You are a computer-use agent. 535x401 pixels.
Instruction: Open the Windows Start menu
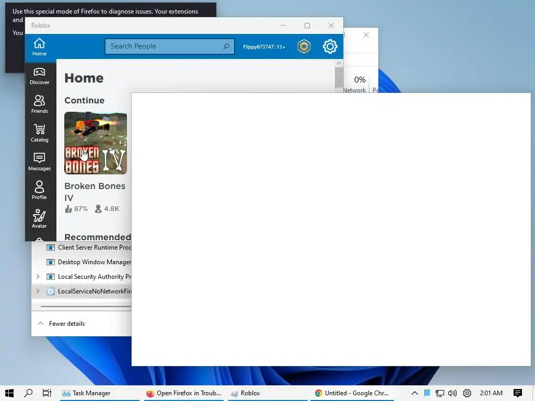[x=9, y=393]
